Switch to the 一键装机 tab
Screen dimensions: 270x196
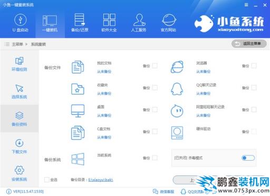(x=50, y=23)
